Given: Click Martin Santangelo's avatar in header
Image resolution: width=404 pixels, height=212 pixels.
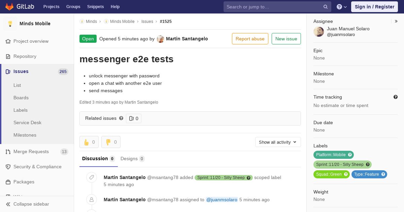Looking at the screenshot, I should click(x=161, y=39).
